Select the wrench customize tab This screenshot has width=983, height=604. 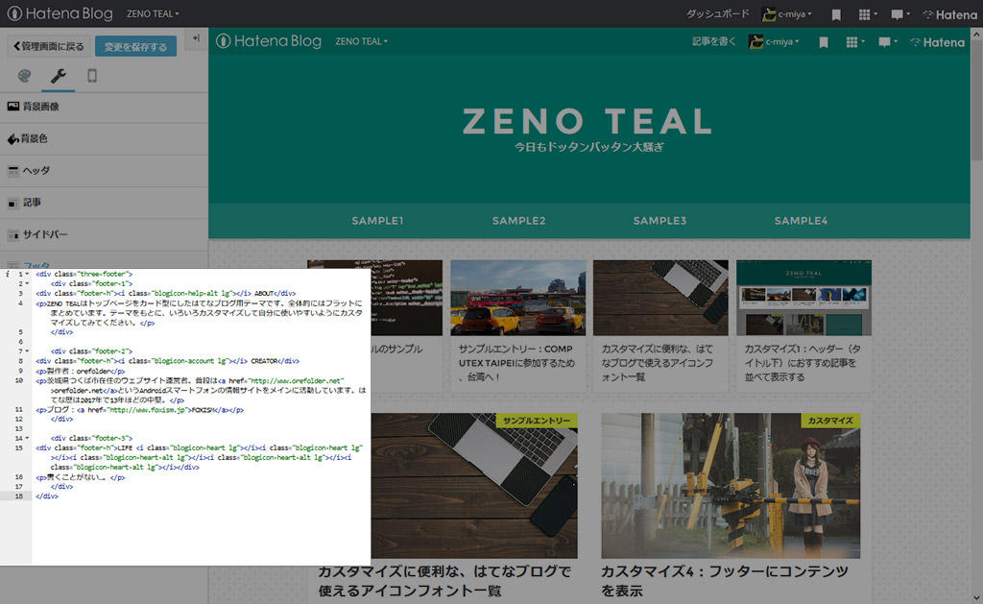point(59,76)
